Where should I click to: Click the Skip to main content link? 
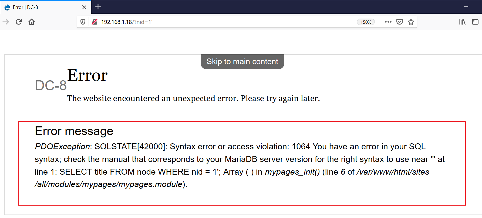coord(242,62)
